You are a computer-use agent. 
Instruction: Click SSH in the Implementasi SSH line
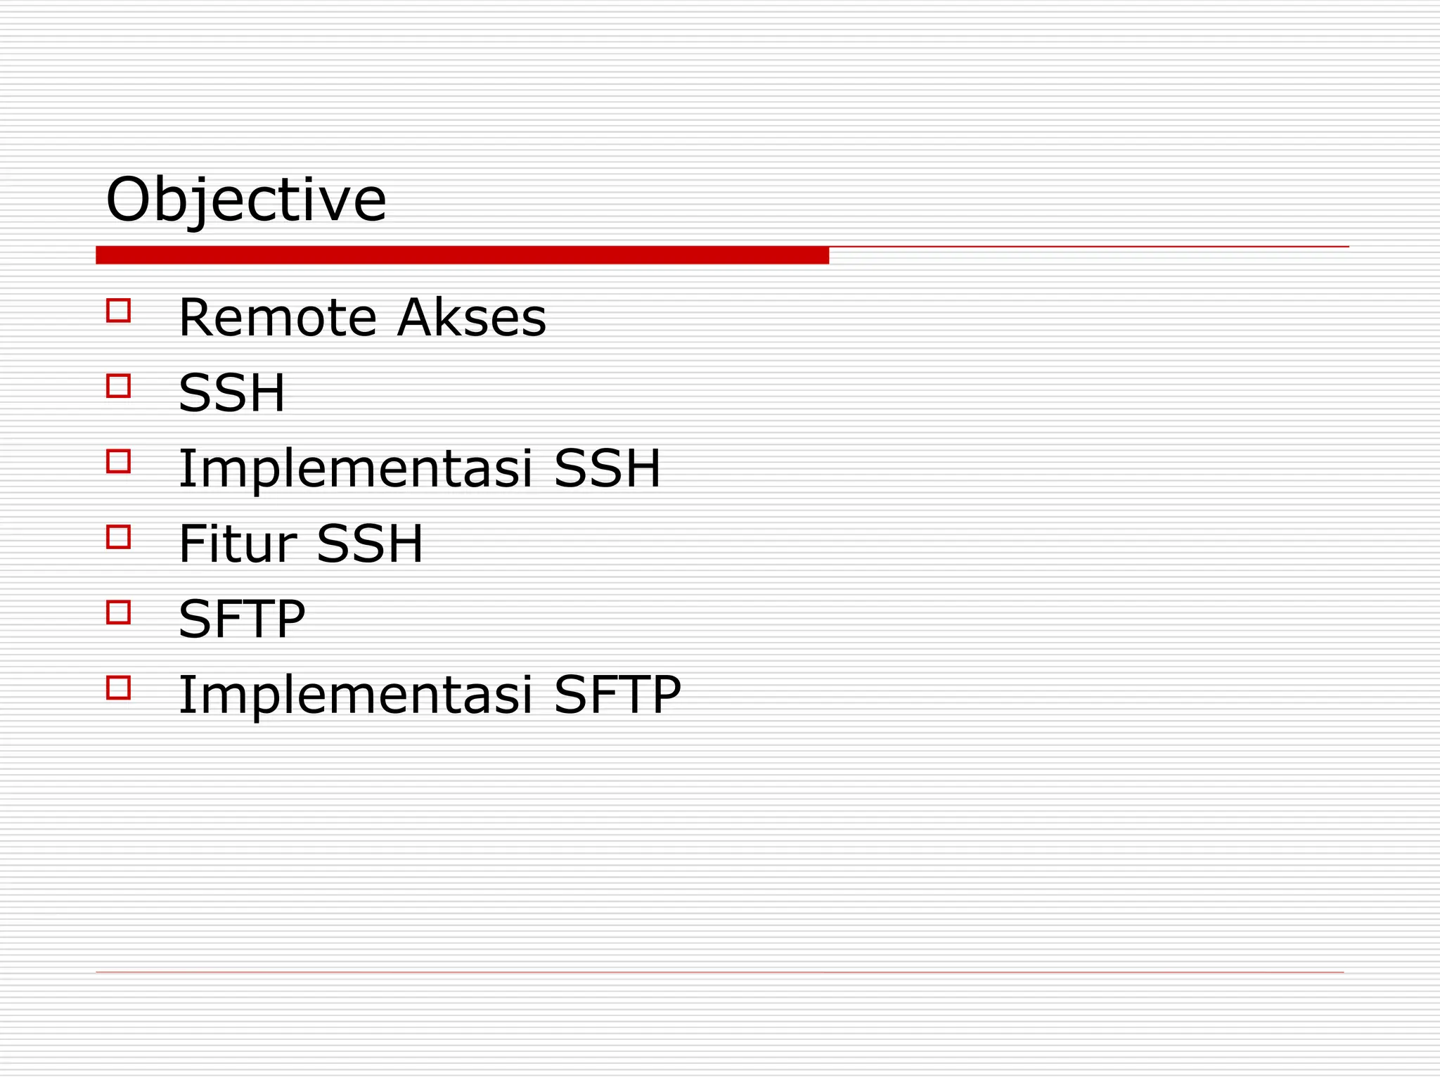[x=607, y=468]
